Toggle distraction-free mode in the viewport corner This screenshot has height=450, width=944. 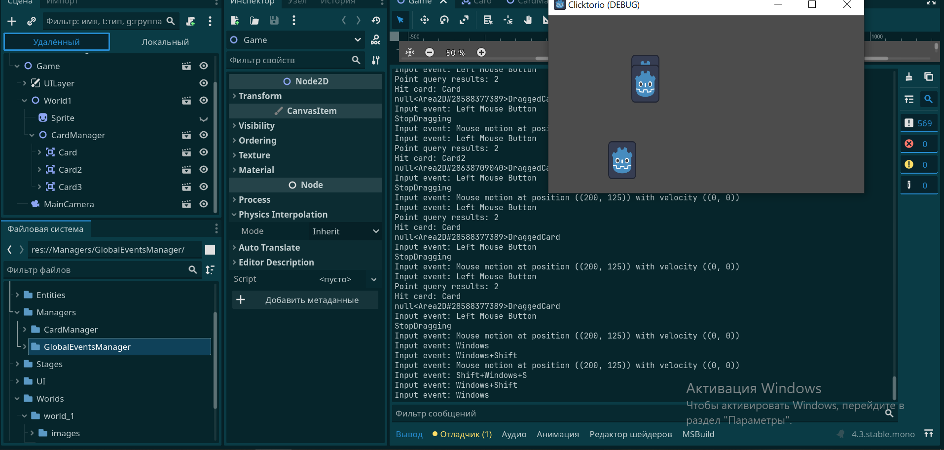[931, 2]
